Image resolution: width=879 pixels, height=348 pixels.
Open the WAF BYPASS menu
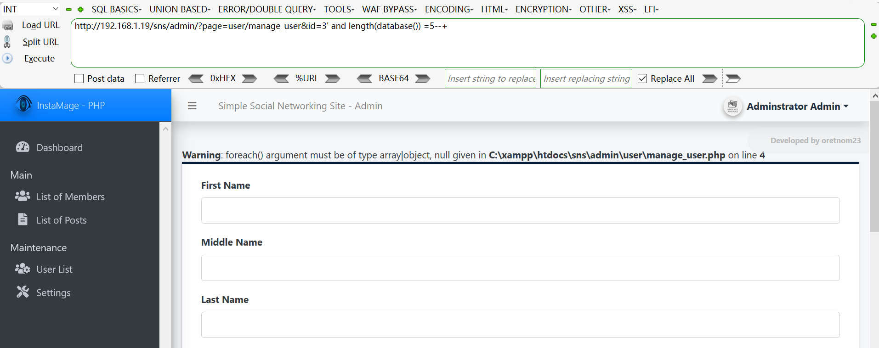[x=390, y=9]
